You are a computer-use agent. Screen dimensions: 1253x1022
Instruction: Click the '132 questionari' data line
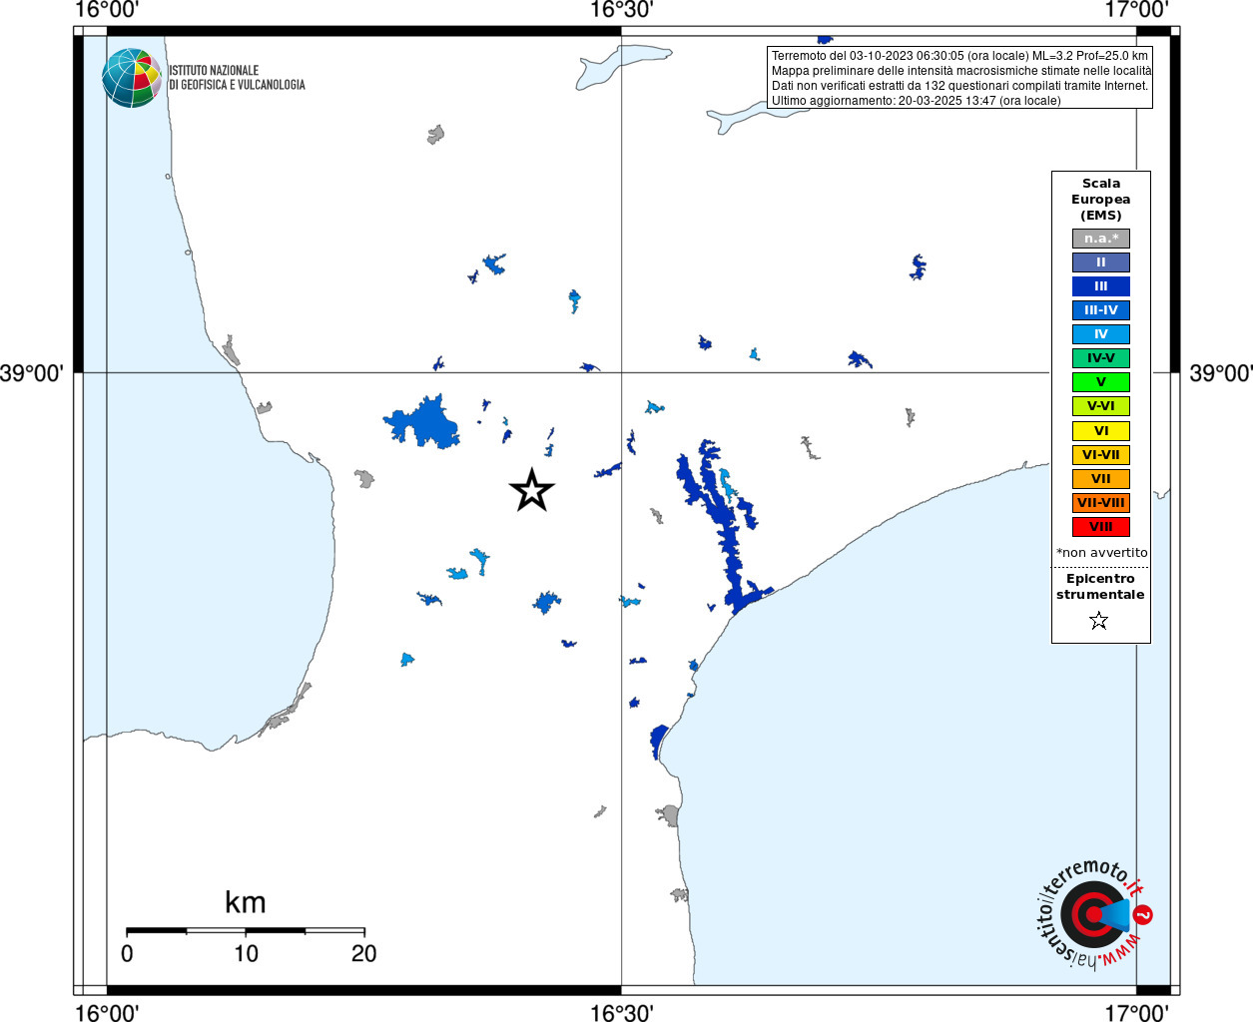pos(959,86)
